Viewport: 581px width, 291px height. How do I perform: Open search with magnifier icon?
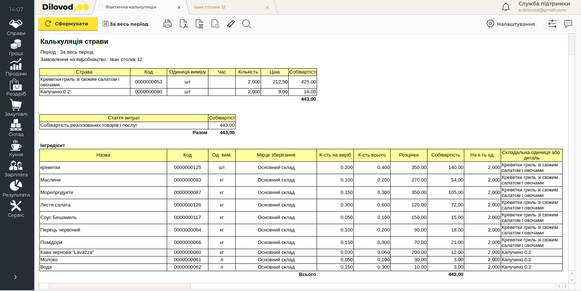click(x=247, y=24)
